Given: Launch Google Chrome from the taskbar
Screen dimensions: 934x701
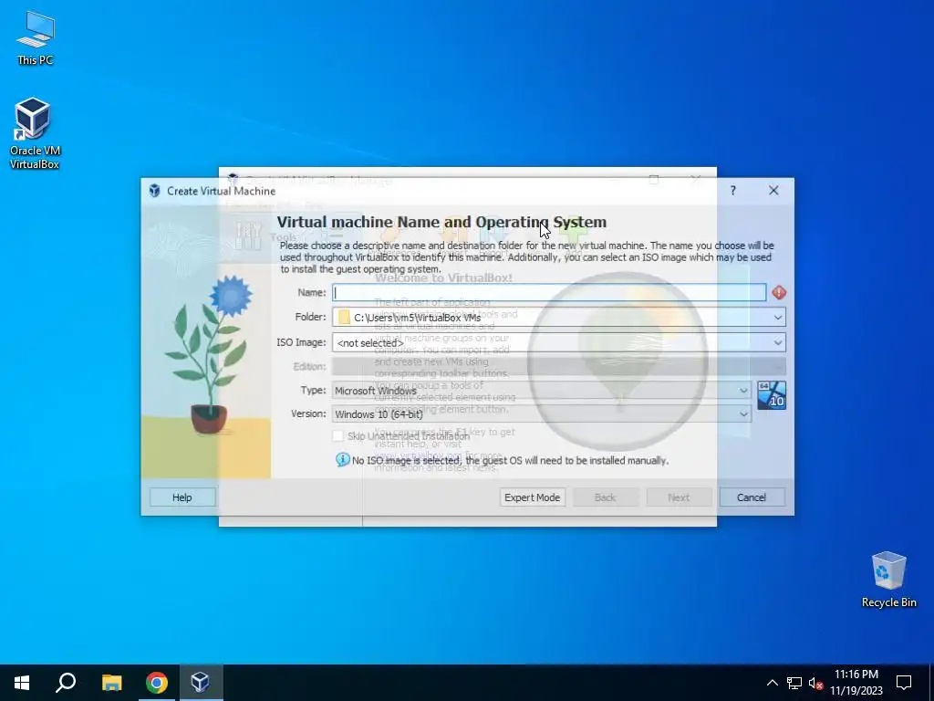Looking at the screenshot, I should [156, 683].
